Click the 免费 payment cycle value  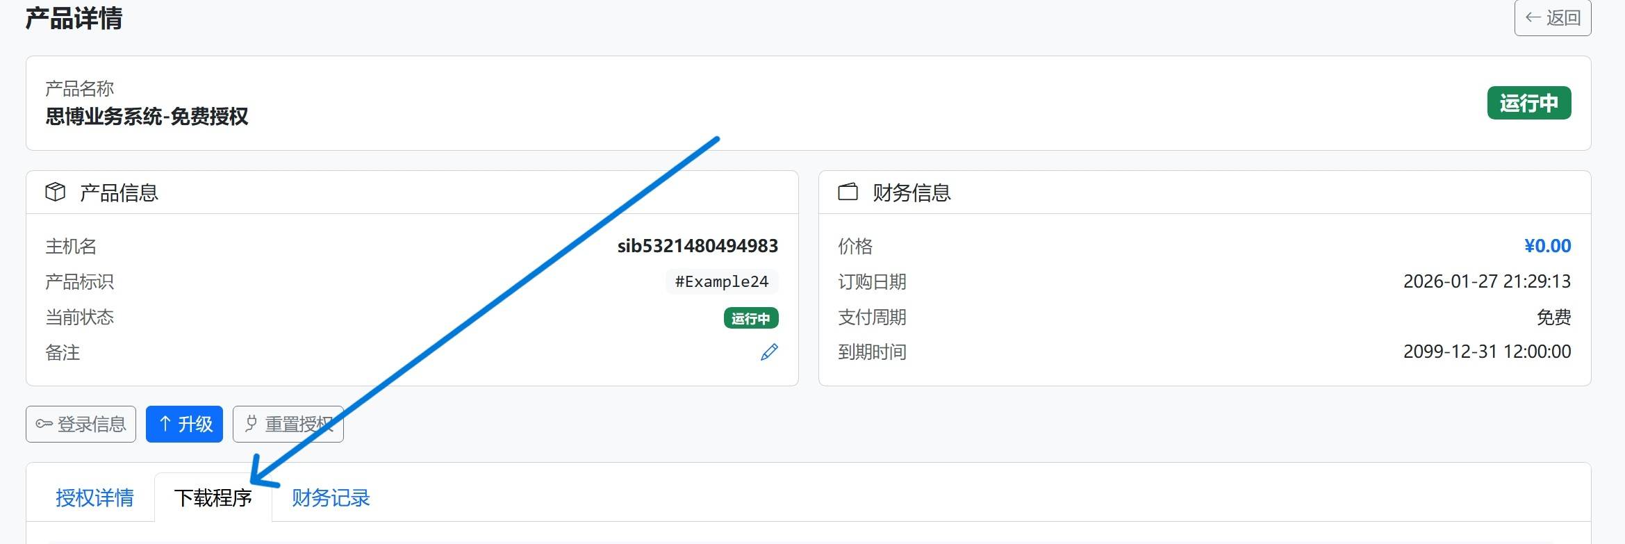click(x=1553, y=318)
